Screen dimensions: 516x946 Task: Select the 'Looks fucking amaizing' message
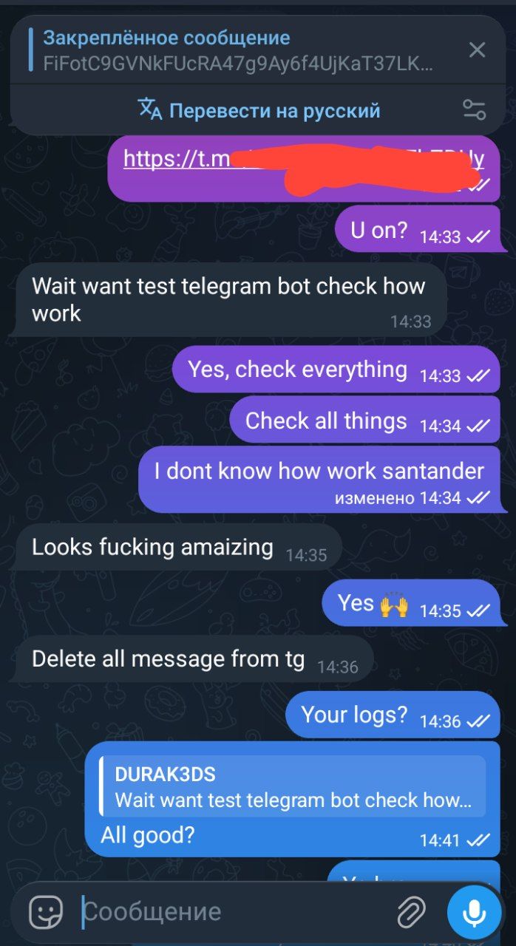pos(178,548)
